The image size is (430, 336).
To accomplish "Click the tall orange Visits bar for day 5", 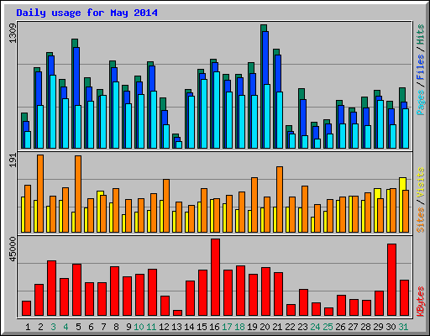I will pyautogui.click(x=78, y=194).
